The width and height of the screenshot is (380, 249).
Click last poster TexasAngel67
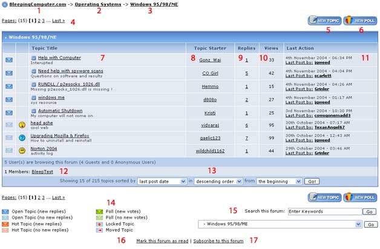click(x=330, y=127)
